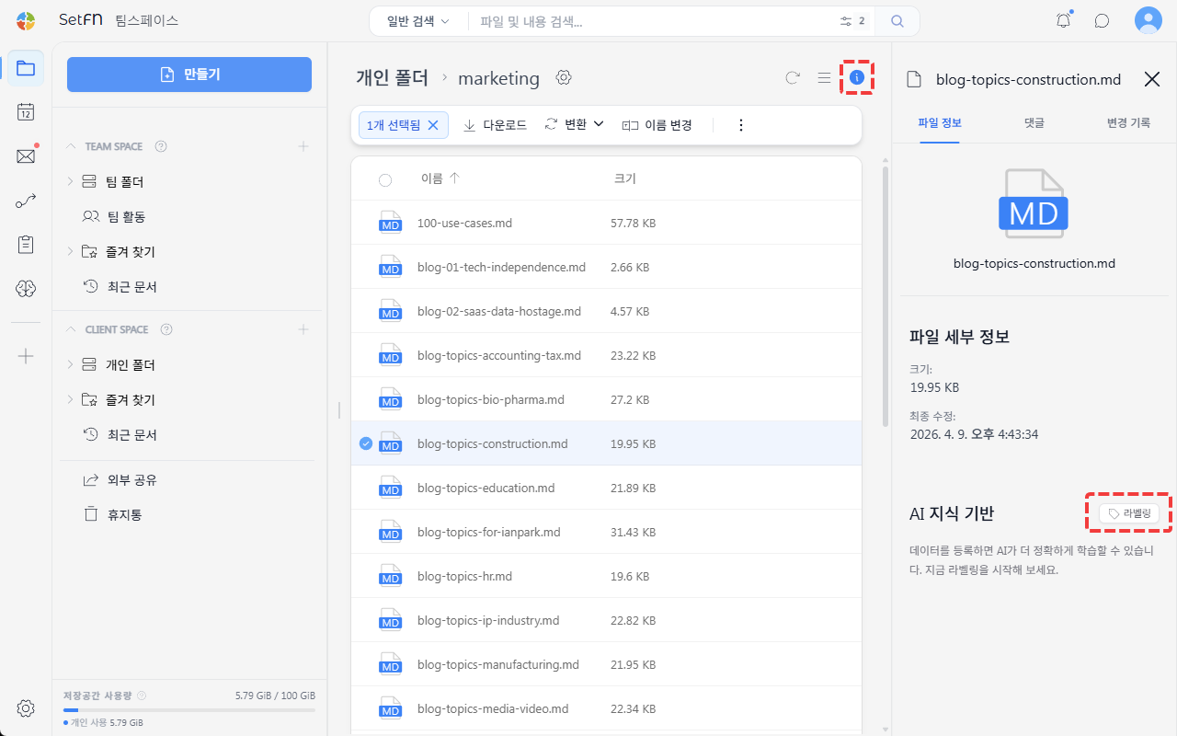This screenshot has width=1177, height=736.
Task: Expand 팀 폴더 tree node
Action: pos(70,182)
